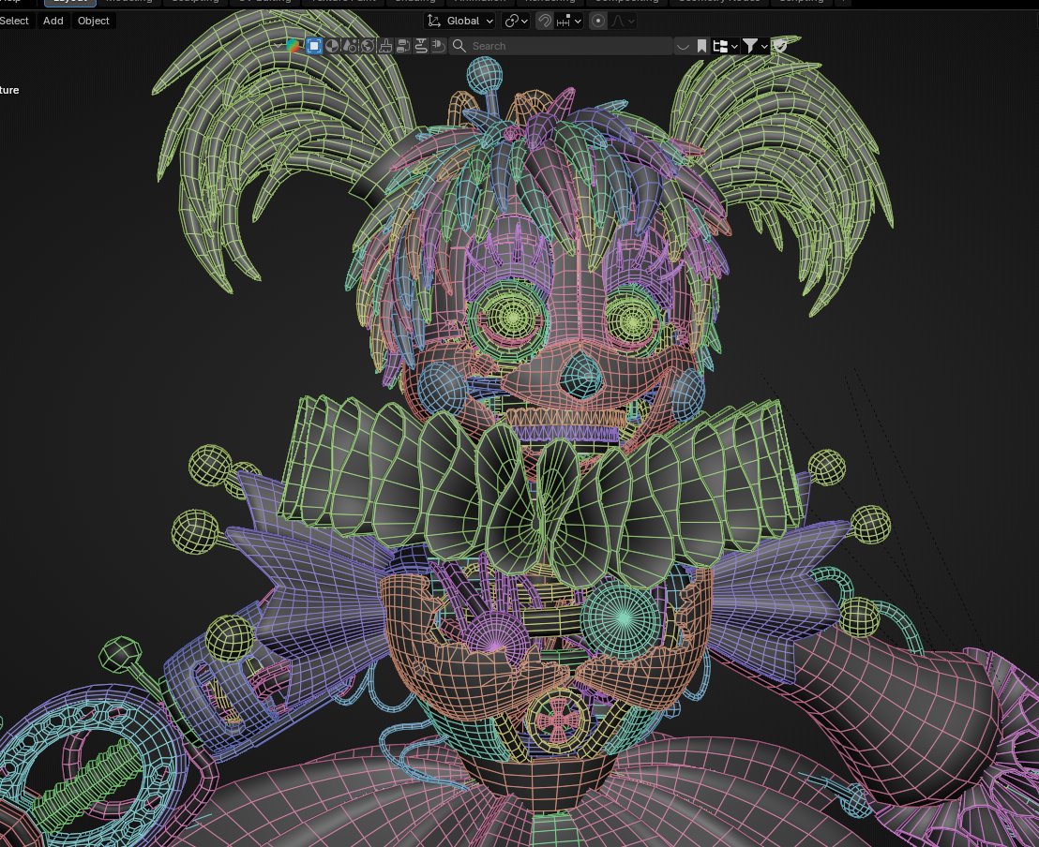
Task: Open the funnel filter dropdown
Action: (x=755, y=46)
